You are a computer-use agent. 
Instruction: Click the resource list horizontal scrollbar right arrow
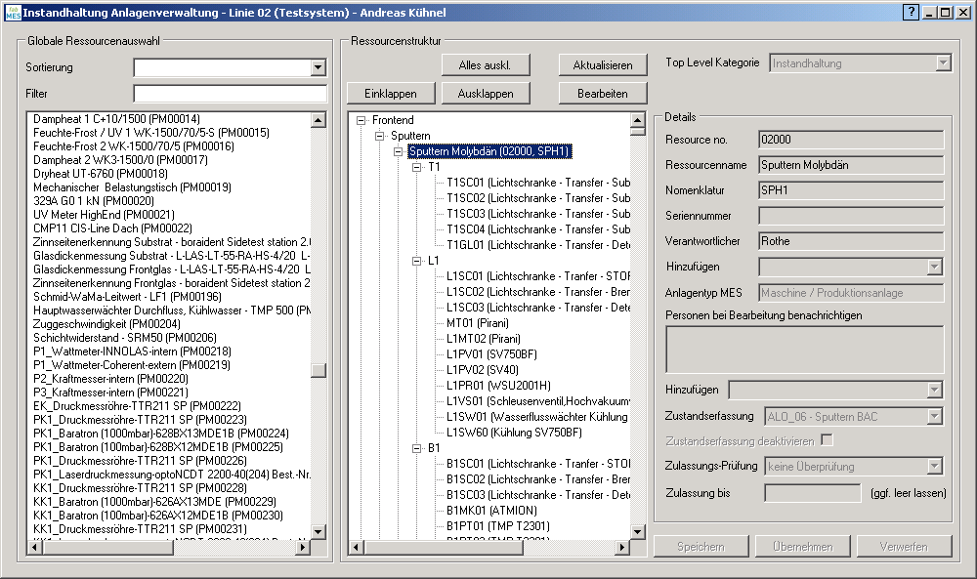coord(304,546)
